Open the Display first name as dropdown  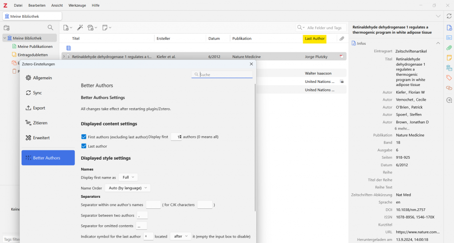click(128, 177)
